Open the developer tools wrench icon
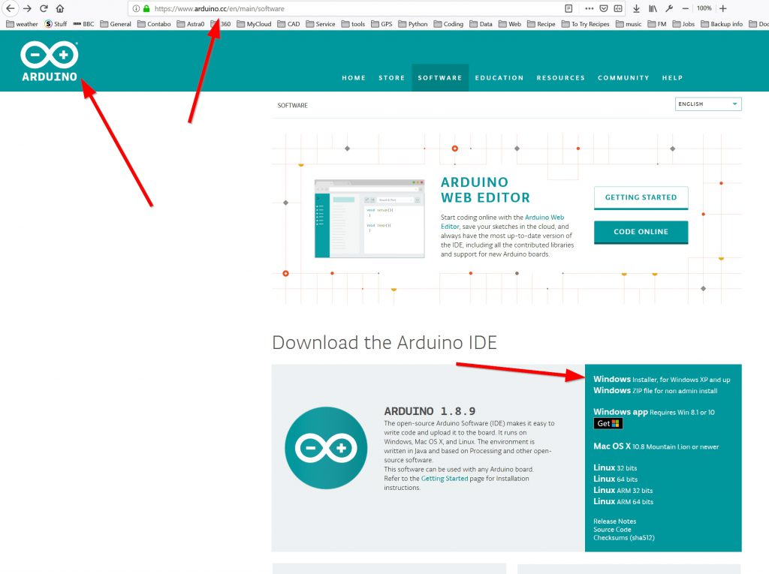Viewport: 769px width, 574px height. (669, 8)
